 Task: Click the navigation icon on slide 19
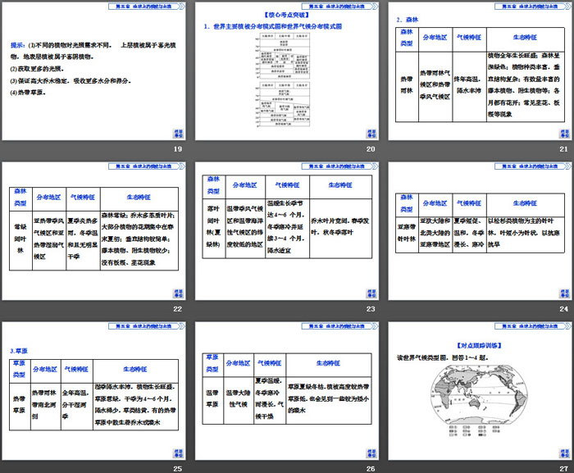(x=177, y=133)
